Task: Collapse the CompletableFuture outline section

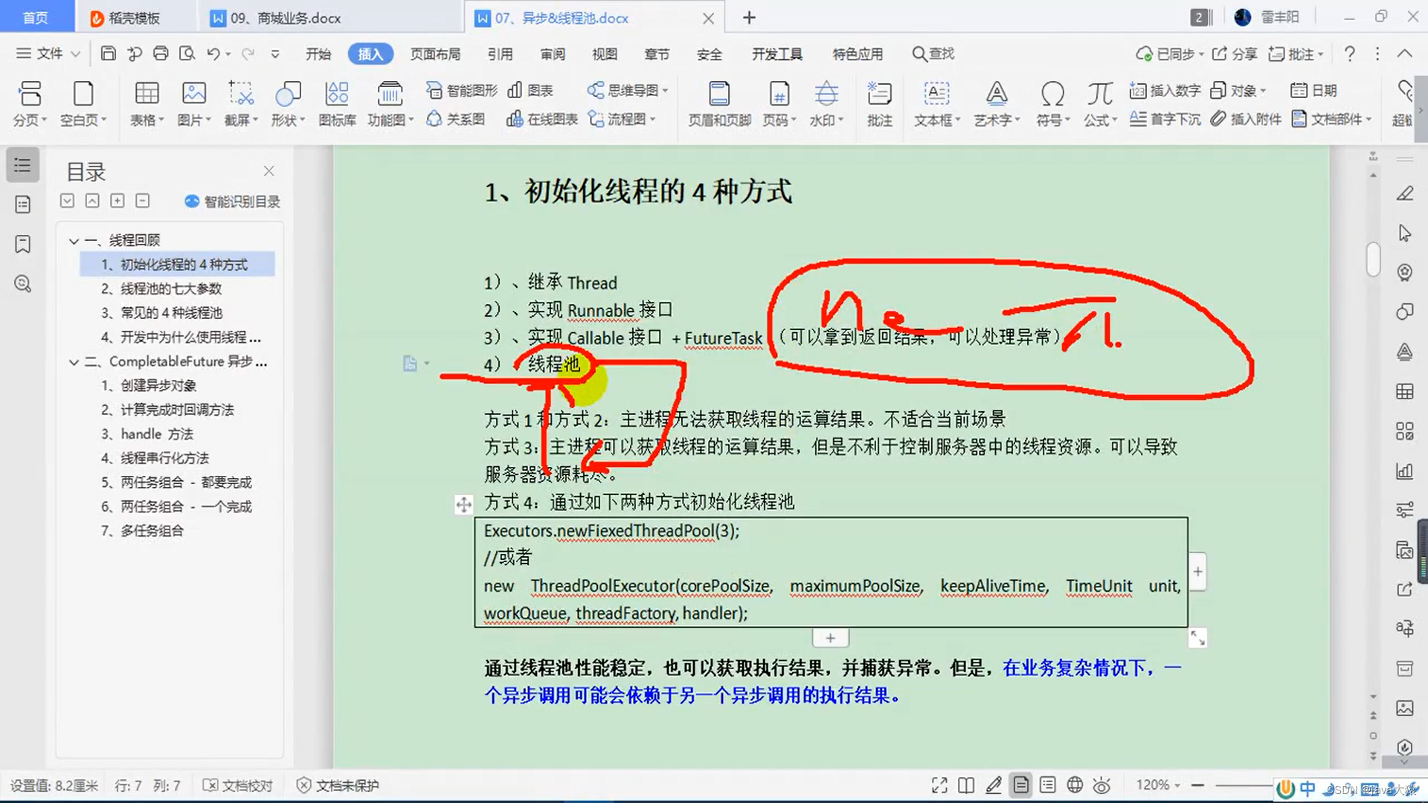Action: [74, 361]
